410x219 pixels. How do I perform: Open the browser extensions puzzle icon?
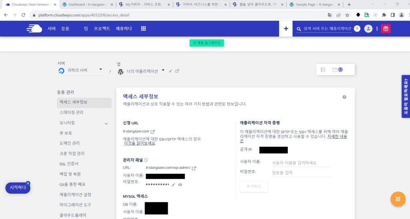pyautogui.click(x=384, y=15)
